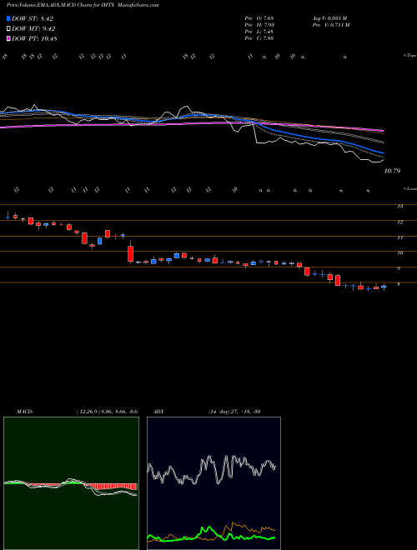Click the 'Pre V: 0.711 M' value

[330, 25]
